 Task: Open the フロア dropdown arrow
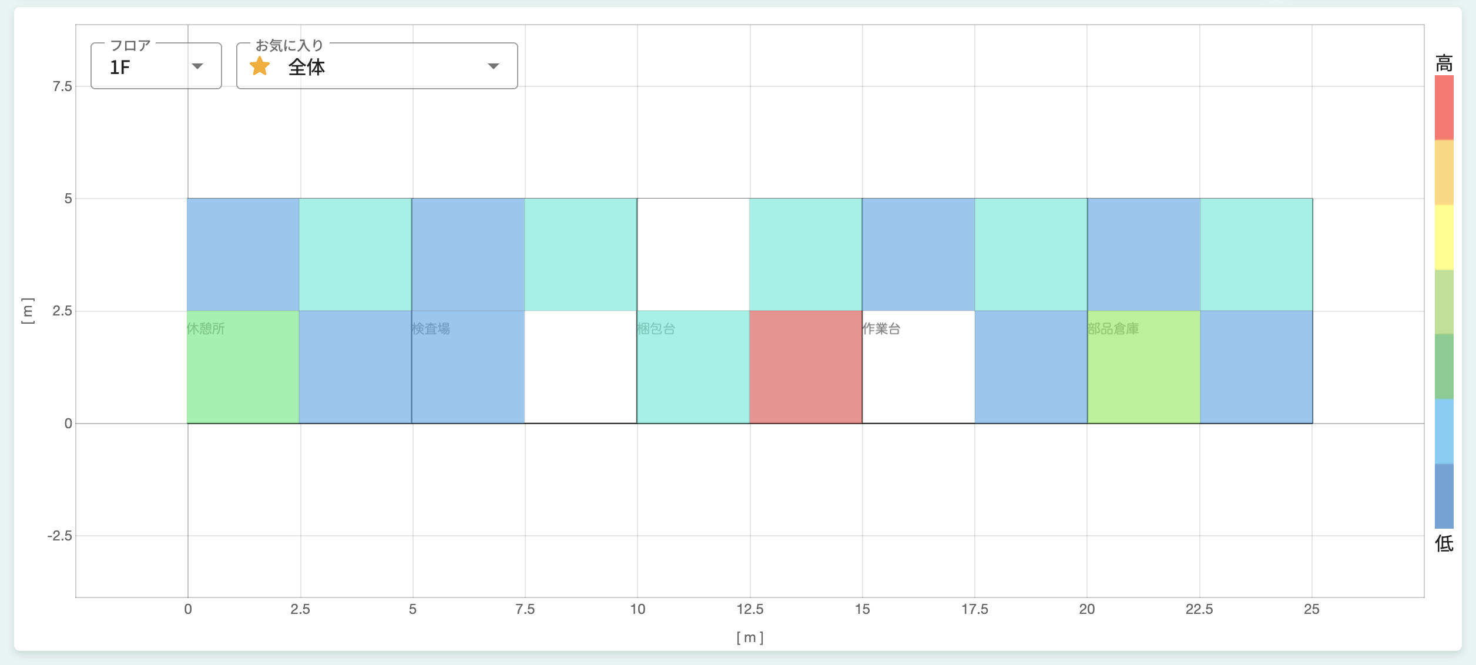197,66
